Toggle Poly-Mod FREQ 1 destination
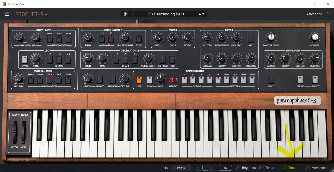Image resolution: width=334 pixels, height=172 pixels. tap(50, 39)
